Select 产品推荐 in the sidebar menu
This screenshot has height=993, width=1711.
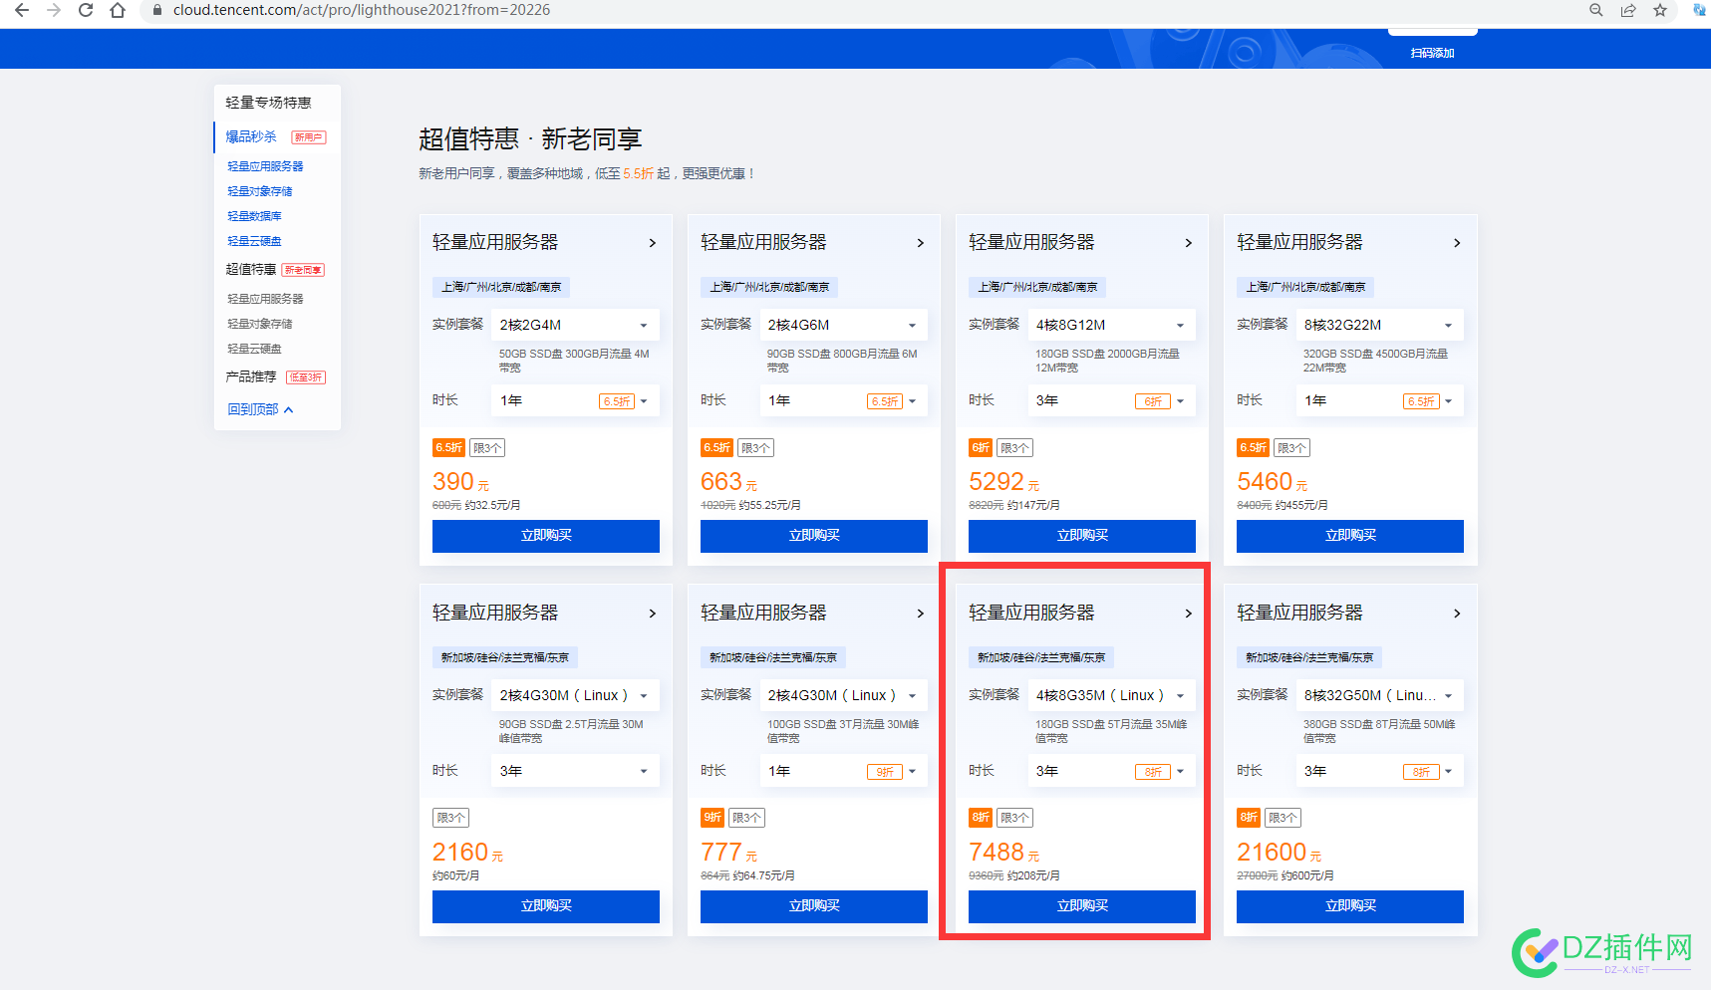[x=251, y=376]
